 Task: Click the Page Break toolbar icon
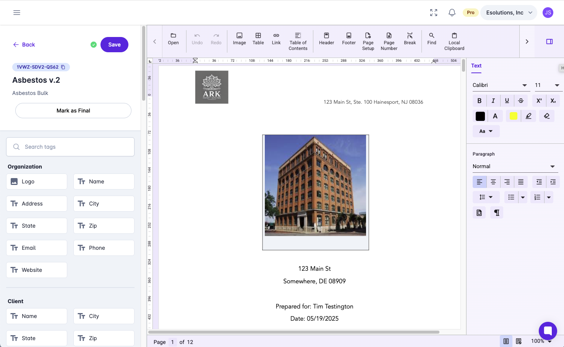(x=410, y=39)
